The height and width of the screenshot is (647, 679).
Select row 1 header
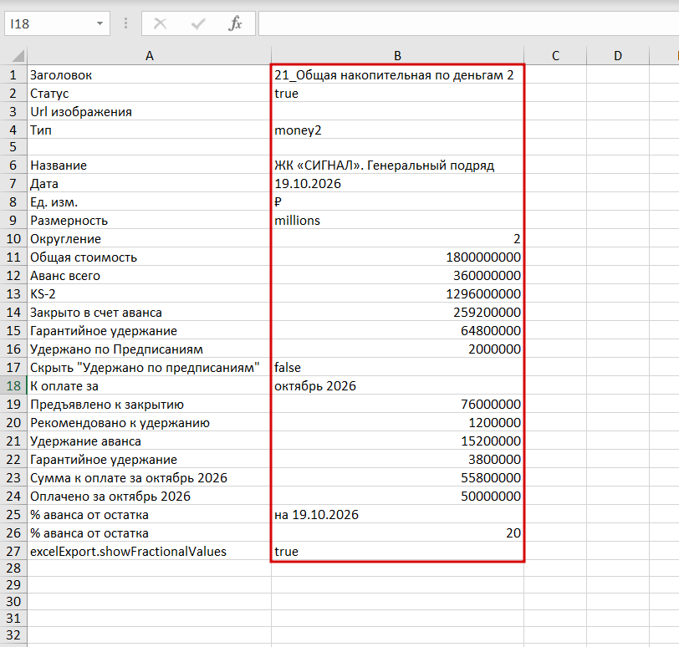(x=13, y=75)
